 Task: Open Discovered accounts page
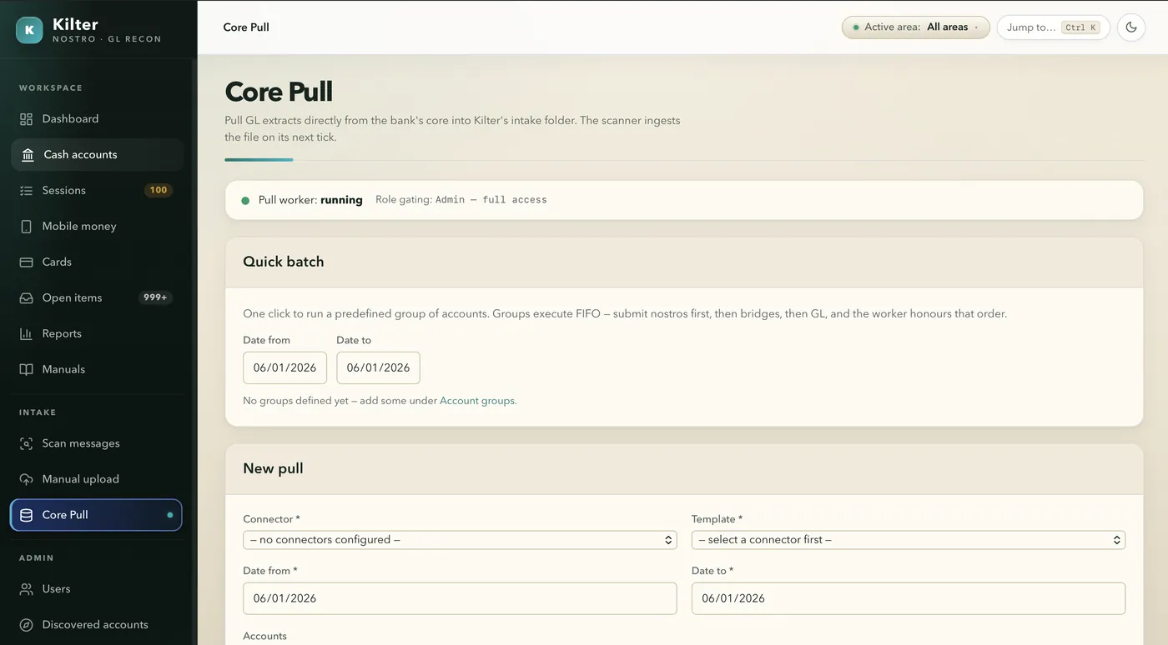(x=97, y=625)
